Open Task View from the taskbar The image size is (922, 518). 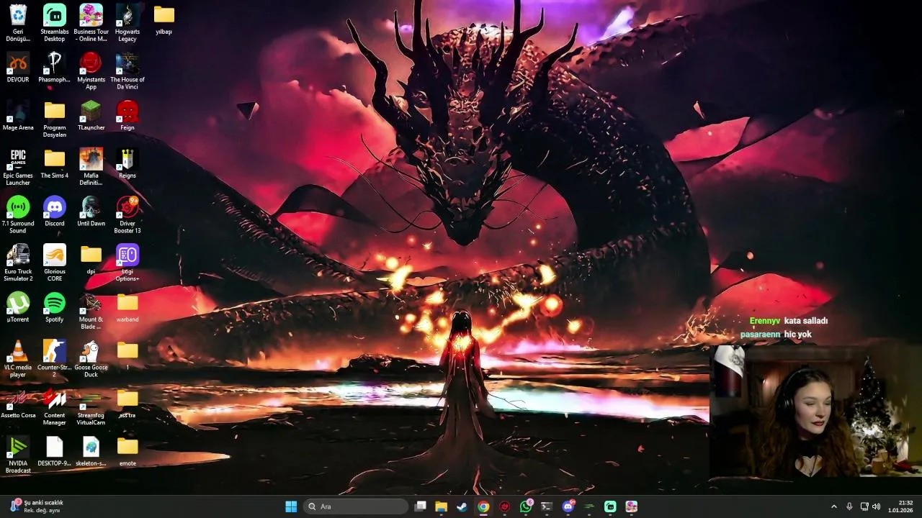pyautogui.click(x=421, y=506)
